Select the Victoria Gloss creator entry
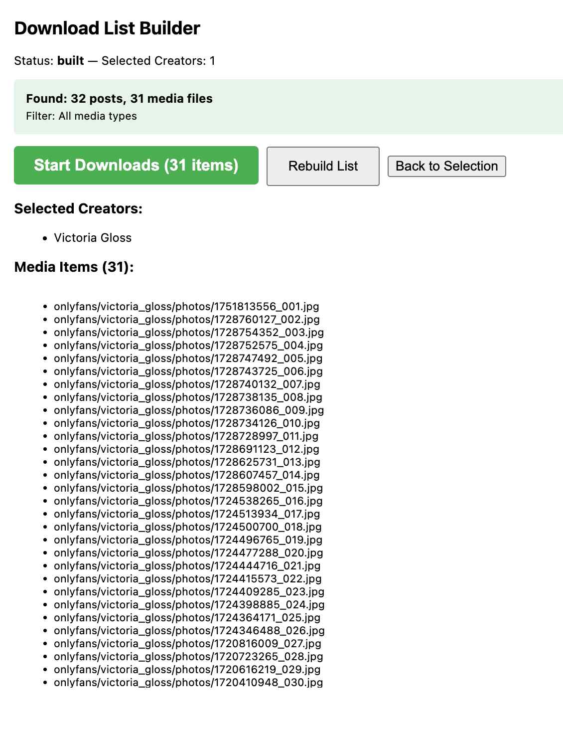 tap(93, 238)
